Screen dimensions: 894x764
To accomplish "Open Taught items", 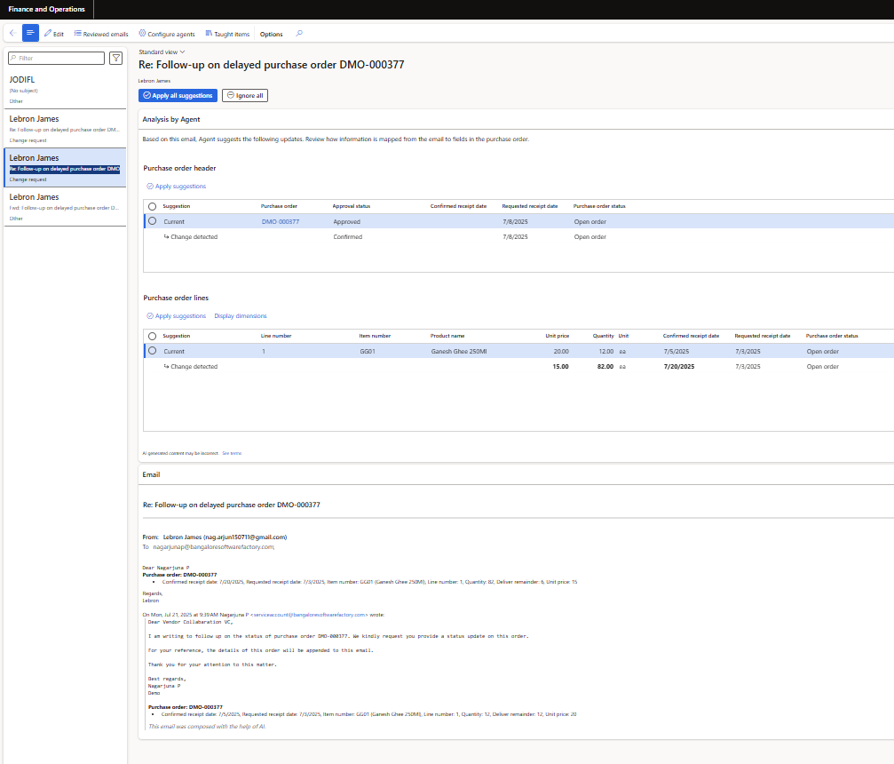I will pyautogui.click(x=227, y=34).
